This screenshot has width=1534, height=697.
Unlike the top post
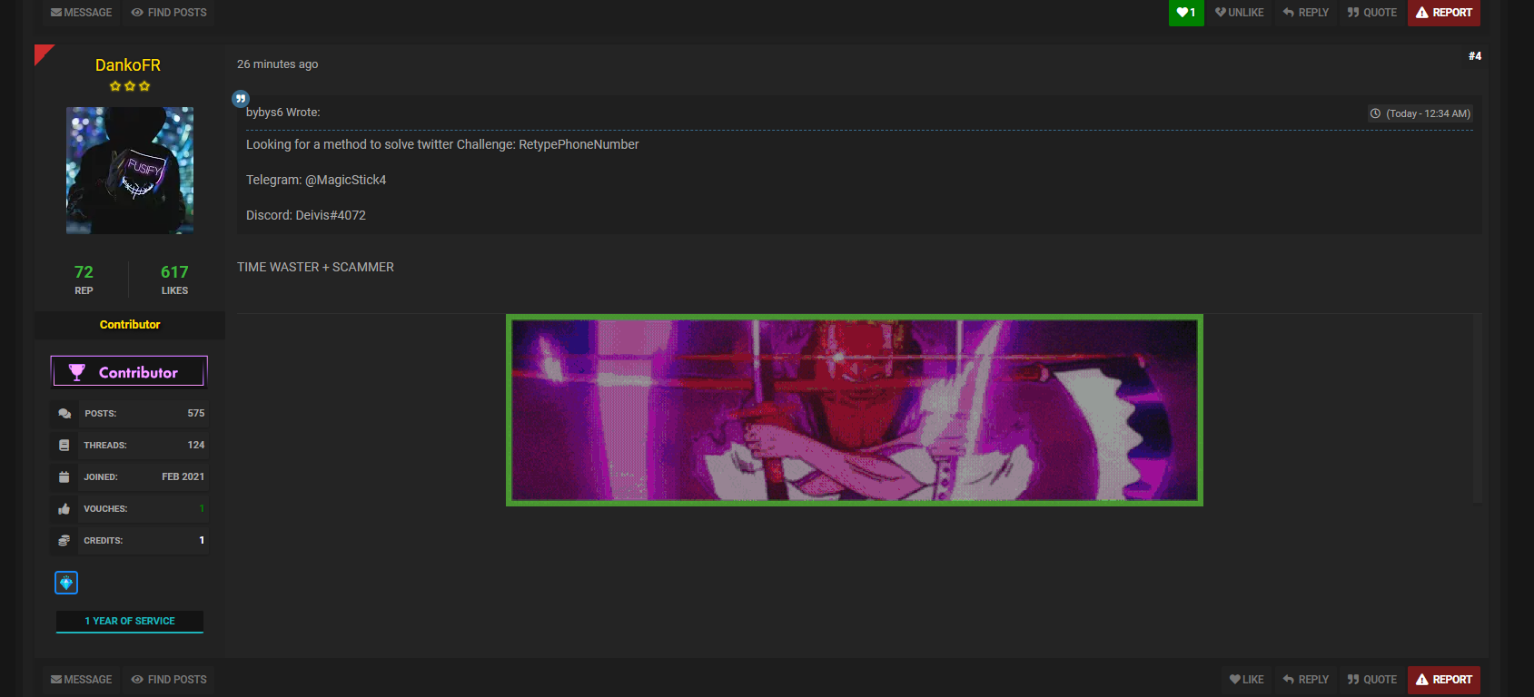(x=1240, y=13)
